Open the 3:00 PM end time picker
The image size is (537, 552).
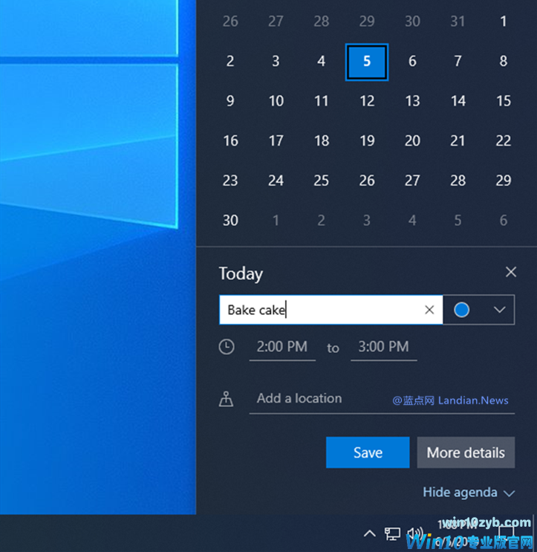pyautogui.click(x=383, y=347)
